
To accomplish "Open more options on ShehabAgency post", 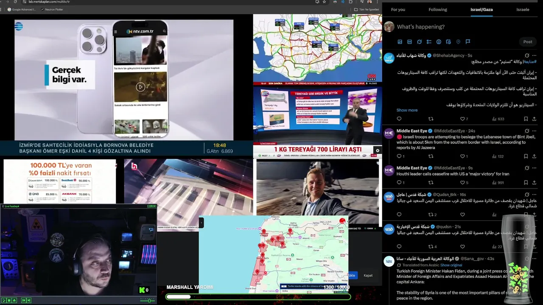I will tap(534, 55).
